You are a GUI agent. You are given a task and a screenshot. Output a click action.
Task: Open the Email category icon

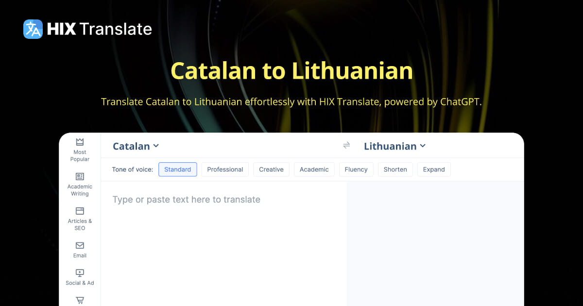point(79,247)
